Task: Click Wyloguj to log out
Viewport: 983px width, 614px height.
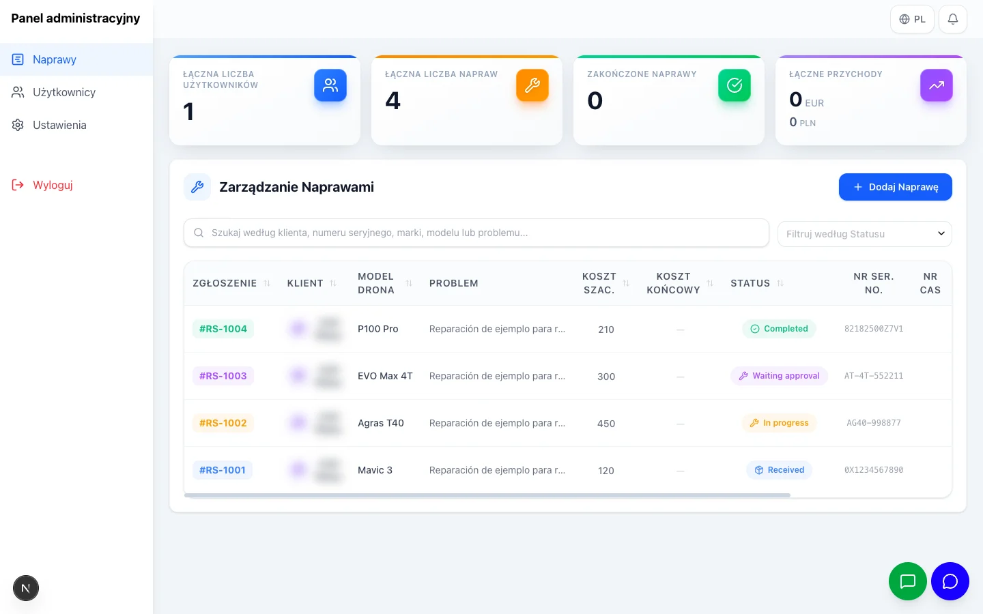Action: tap(76, 185)
